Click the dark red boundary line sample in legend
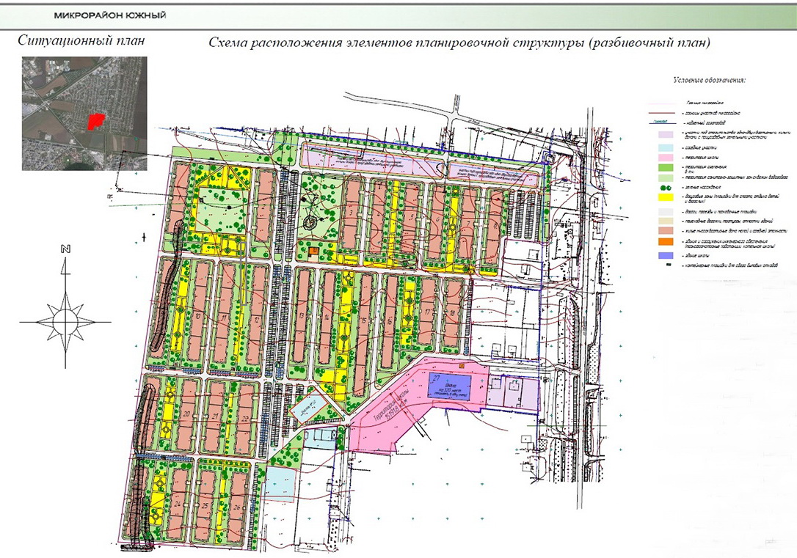 click(661, 113)
